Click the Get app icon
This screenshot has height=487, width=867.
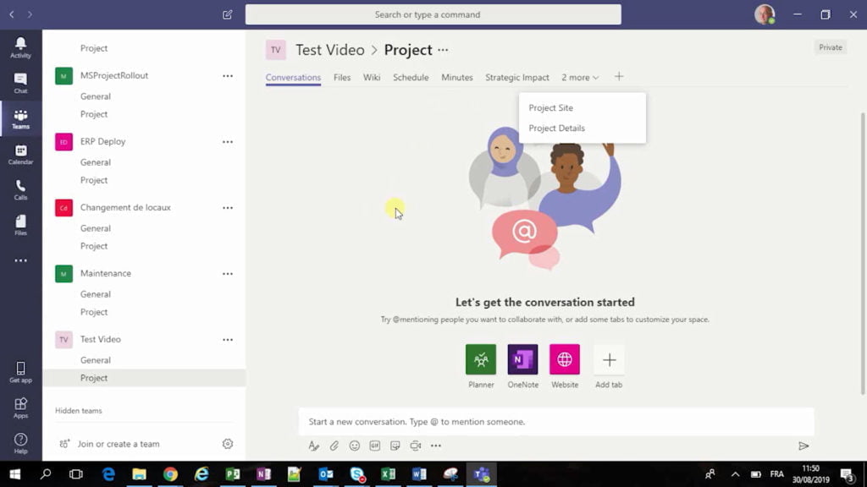coord(20,372)
